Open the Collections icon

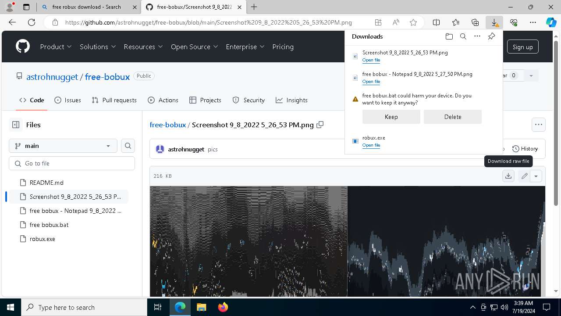(x=475, y=22)
